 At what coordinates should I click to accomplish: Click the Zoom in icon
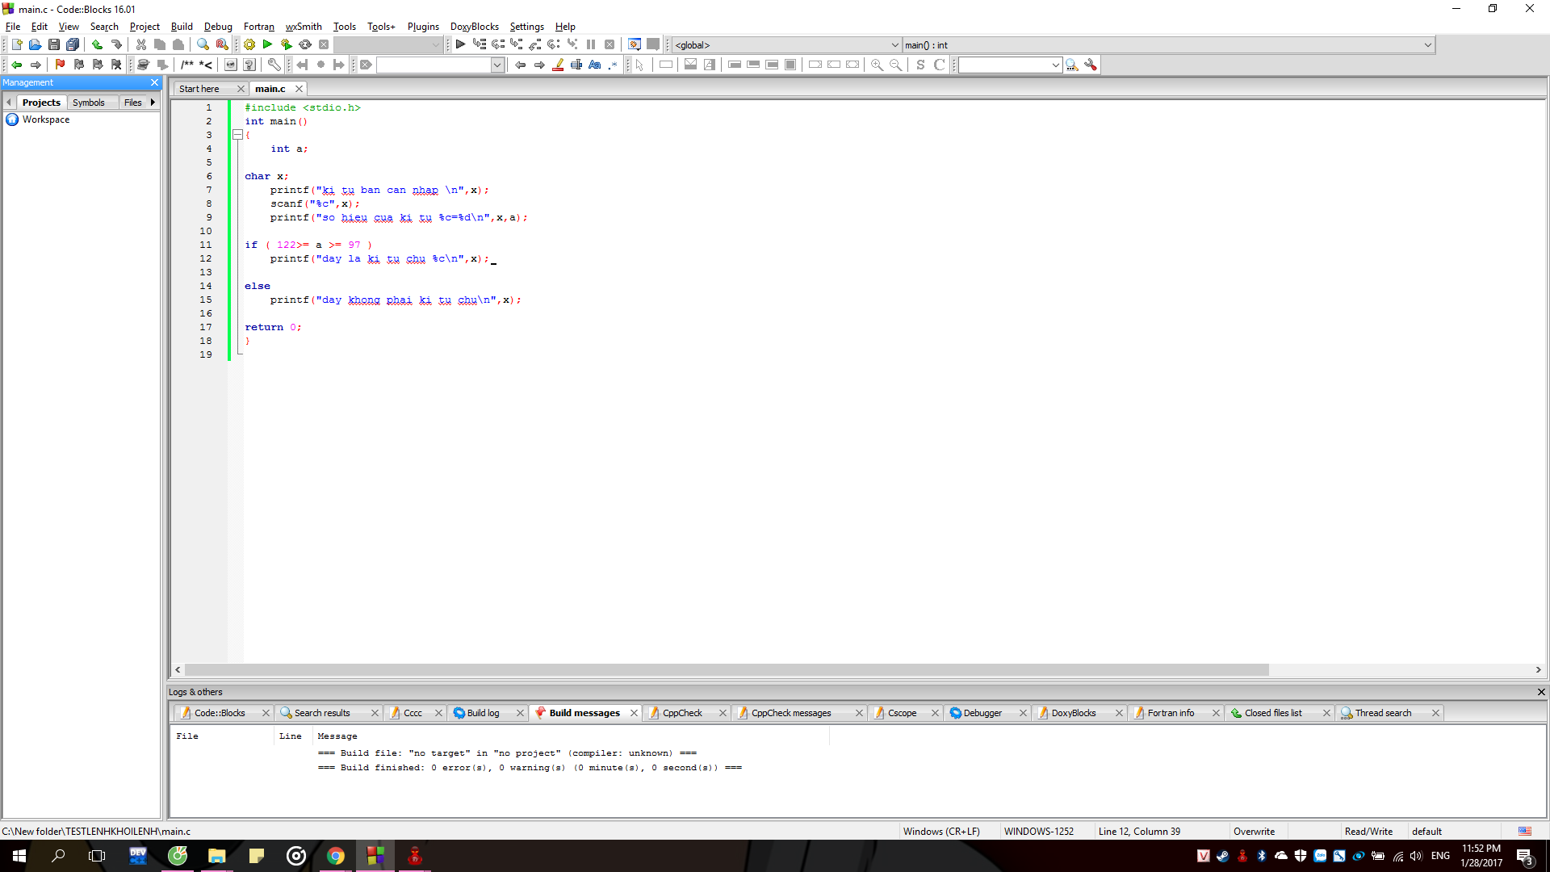pos(877,65)
